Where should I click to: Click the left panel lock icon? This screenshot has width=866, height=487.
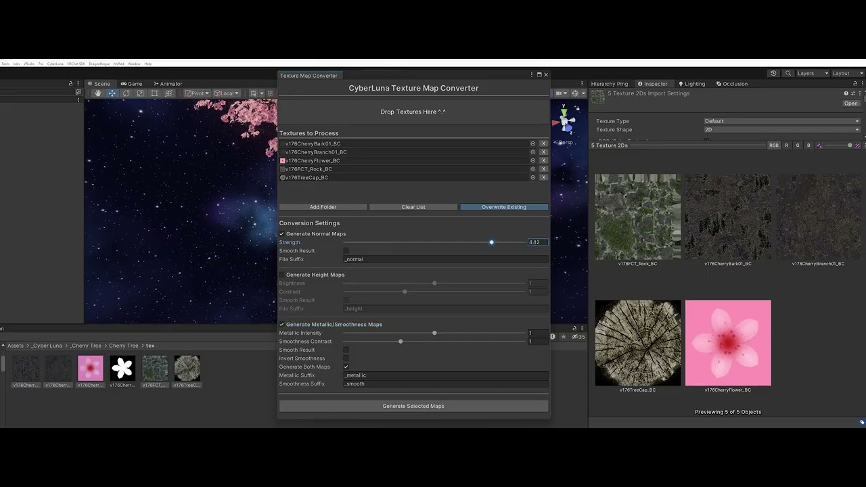[x=70, y=84]
